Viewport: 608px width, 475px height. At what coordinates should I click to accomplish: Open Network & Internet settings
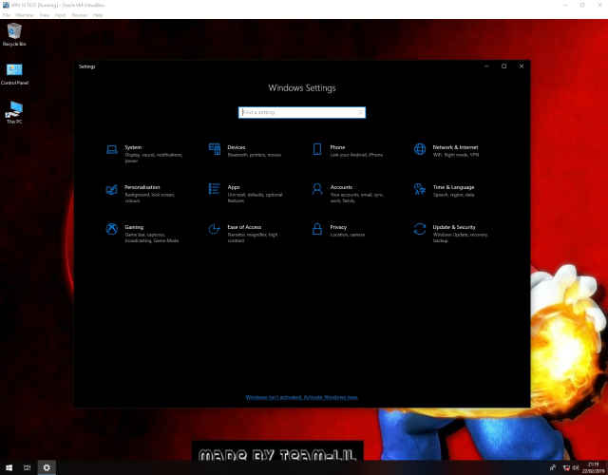tap(454, 148)
